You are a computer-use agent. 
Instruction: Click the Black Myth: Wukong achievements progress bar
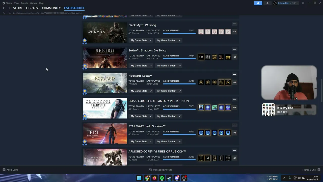[x=179, y=33]
